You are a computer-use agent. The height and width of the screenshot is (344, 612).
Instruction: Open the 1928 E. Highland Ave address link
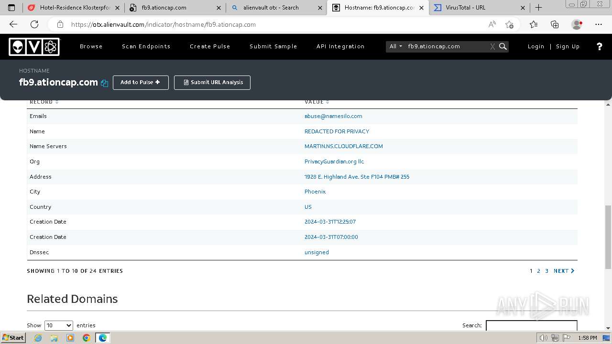tap(357, 177)
